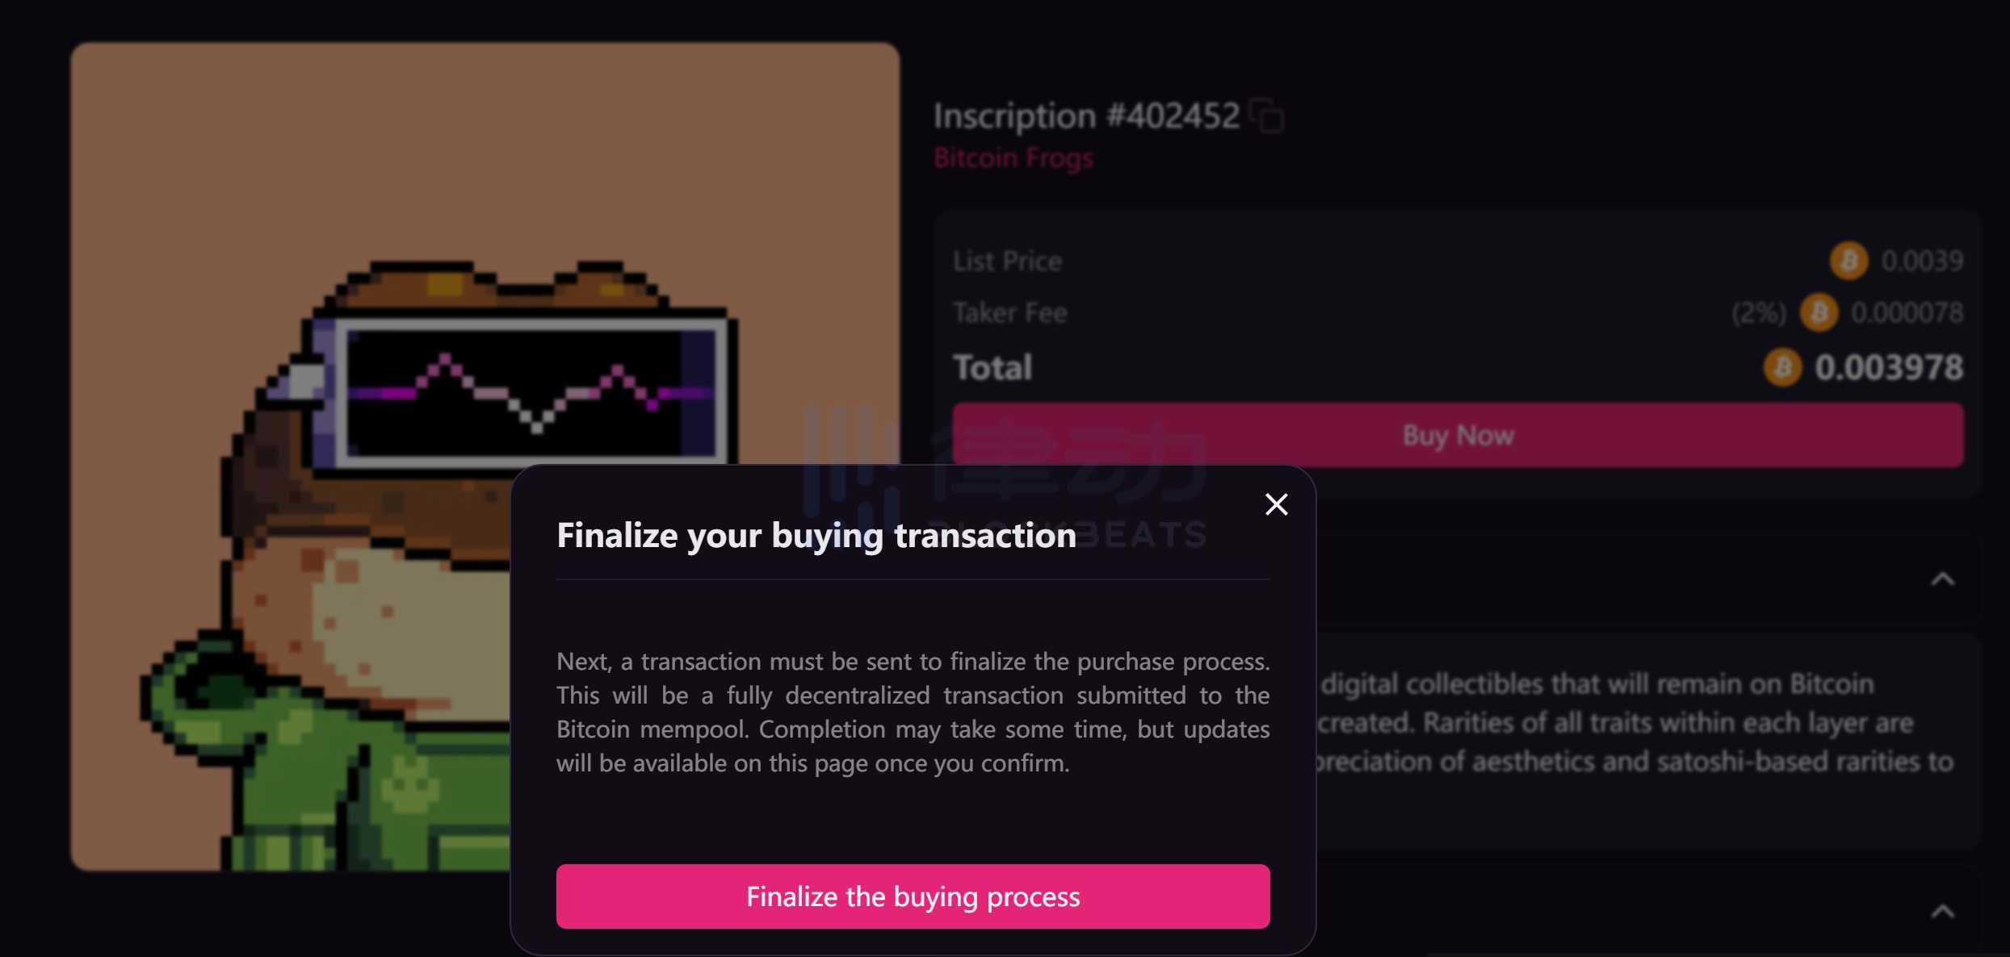Collapse the upper section chevron
2010x957 pixels.
(1942, 579)
